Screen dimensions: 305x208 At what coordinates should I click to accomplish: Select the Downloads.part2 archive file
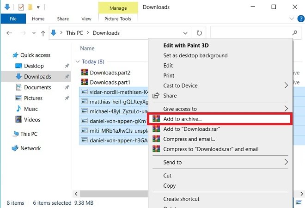pyautogui.click(x=110, y=73)
